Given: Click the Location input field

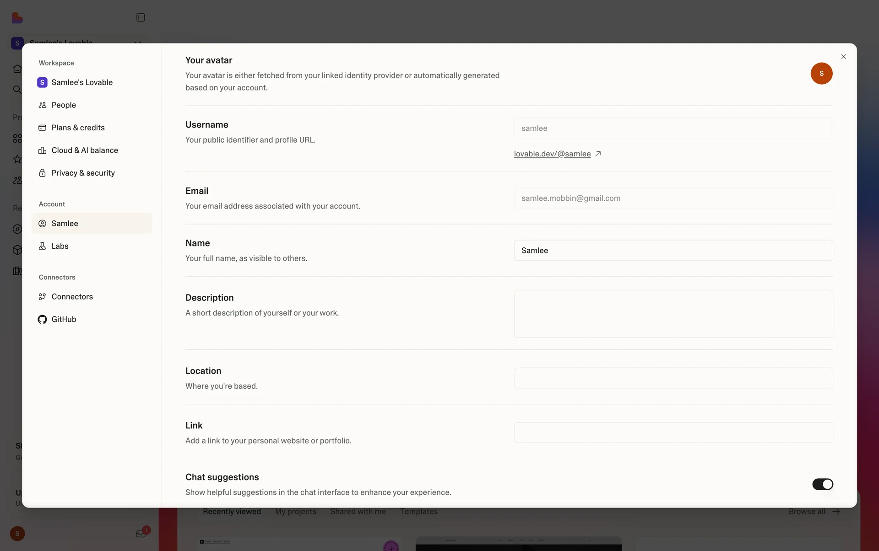Looking at the screenshot, I should click(673, 378).
